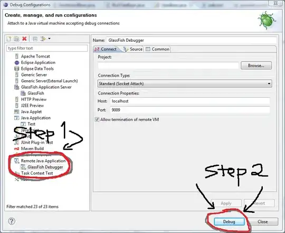Select the GlassFish child configuration
Viewport: 285px width, 233px height.
click(x=36, y=94)
